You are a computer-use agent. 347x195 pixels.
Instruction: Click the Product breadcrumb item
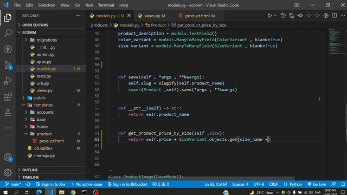pyautogui.click(x=156, y=25)
